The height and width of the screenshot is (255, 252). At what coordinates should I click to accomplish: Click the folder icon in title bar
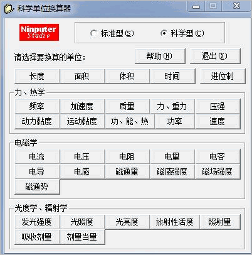pos(9,9)
